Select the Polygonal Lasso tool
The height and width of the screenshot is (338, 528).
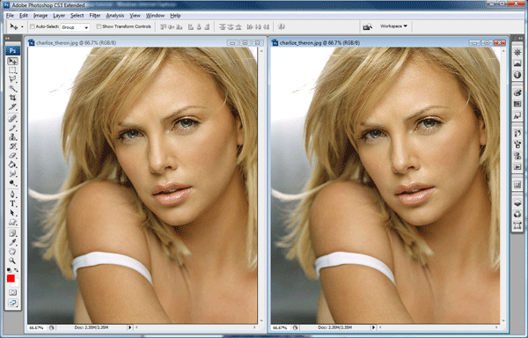click(x=13, y=79)
